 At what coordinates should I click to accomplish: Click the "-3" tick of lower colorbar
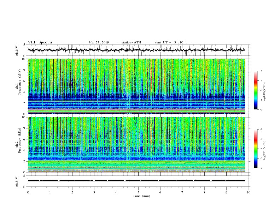click(261, 130)
